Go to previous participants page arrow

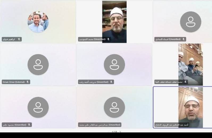point(108,132)
